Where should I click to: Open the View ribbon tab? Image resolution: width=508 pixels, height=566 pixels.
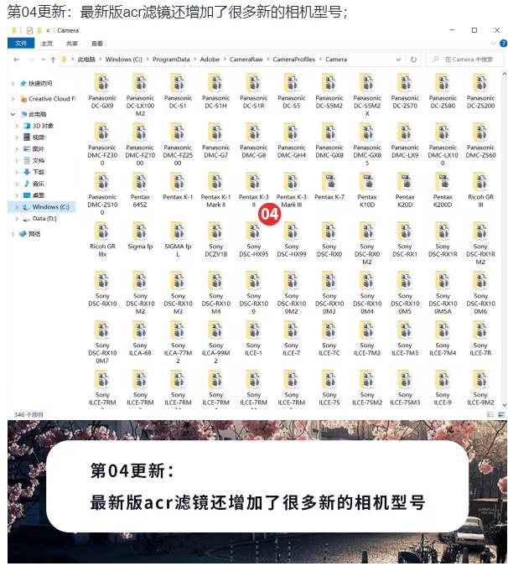[x=96, y=44]
